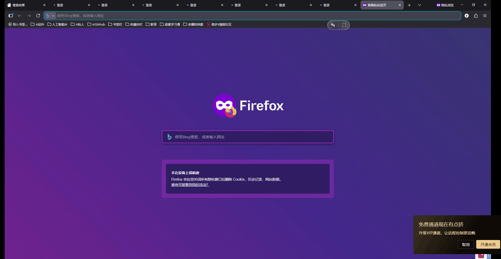Screen dimensions: 501x259
Task: Open a new tab with the plus button
Action: coord(409,5)
